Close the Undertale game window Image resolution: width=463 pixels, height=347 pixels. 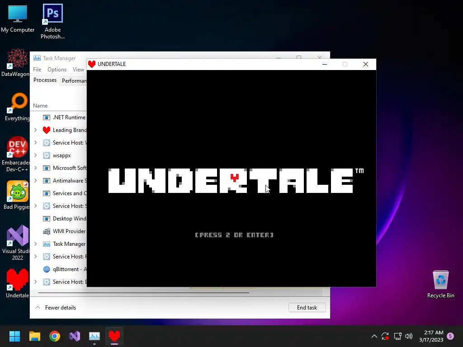coord(365,64)
